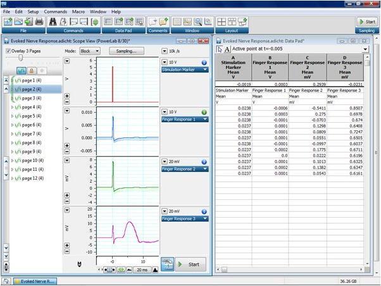
Task: Click the first Data Pad view icon
Action: pyautogui.click(x=108, y=22)
